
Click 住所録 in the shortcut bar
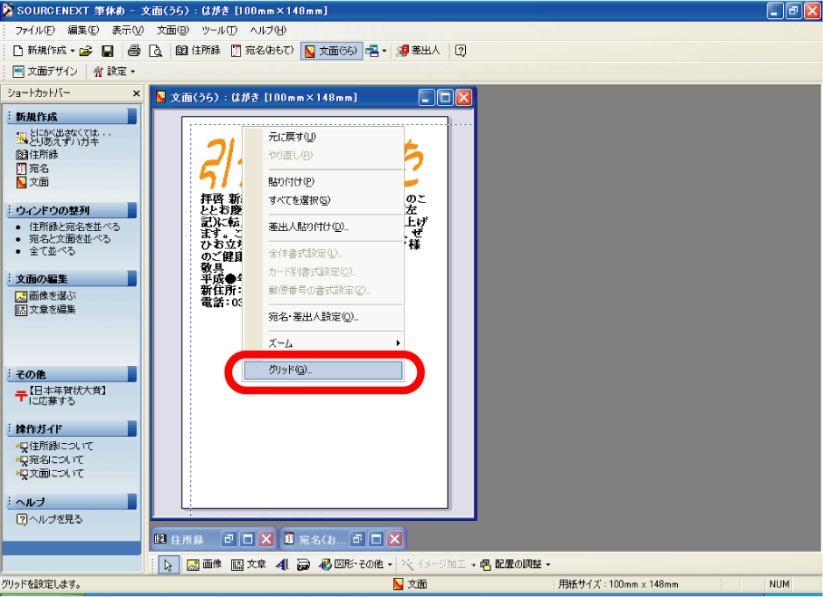point(37,155)
